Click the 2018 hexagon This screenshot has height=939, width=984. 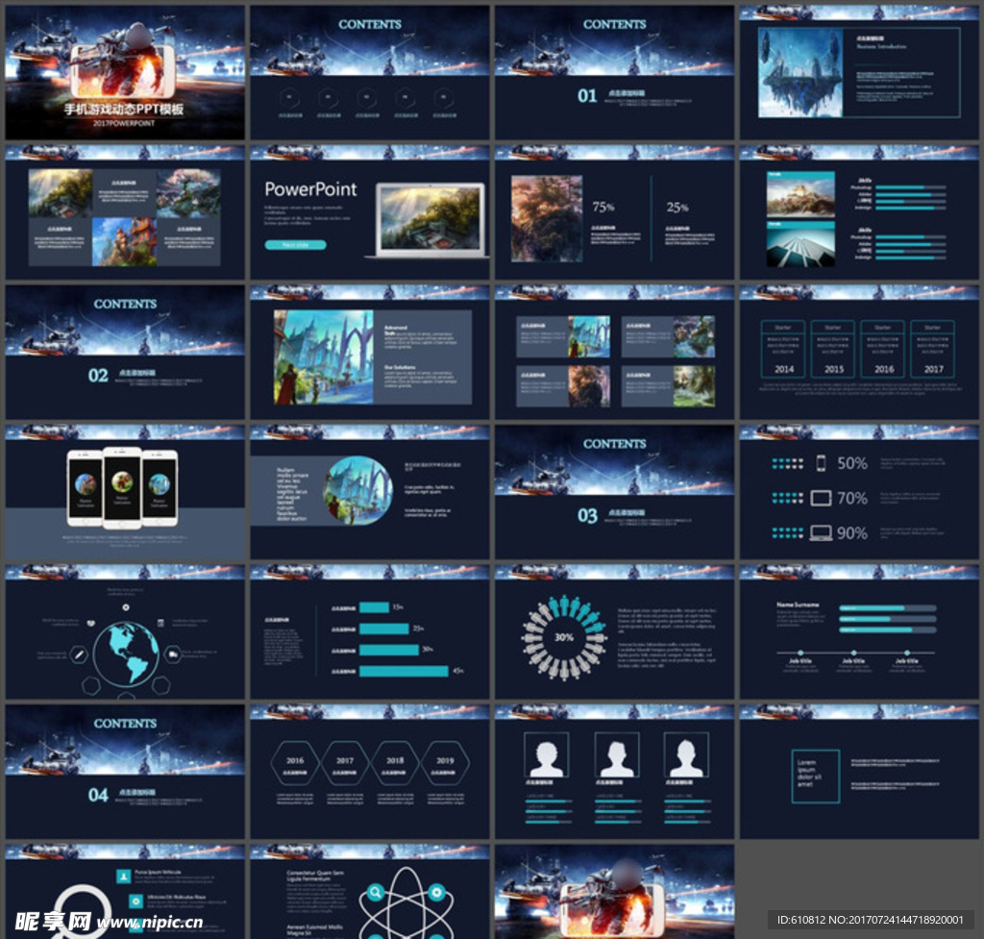click(x=395, y=763)
